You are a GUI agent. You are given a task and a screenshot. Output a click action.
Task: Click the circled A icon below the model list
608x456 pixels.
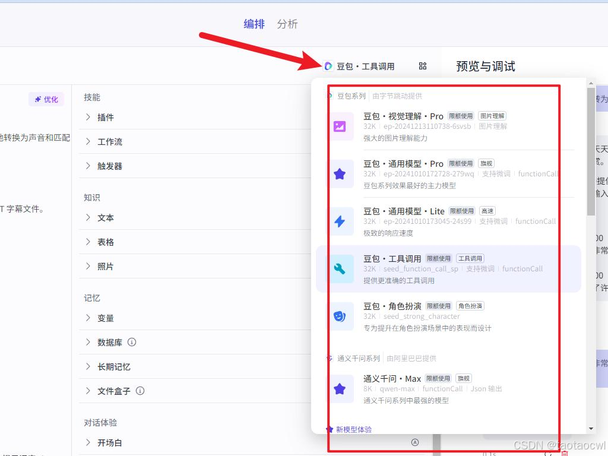pos(416,442)
